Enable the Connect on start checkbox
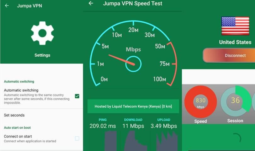The height and width of the screenshot is (151, 255). [77, 138]
